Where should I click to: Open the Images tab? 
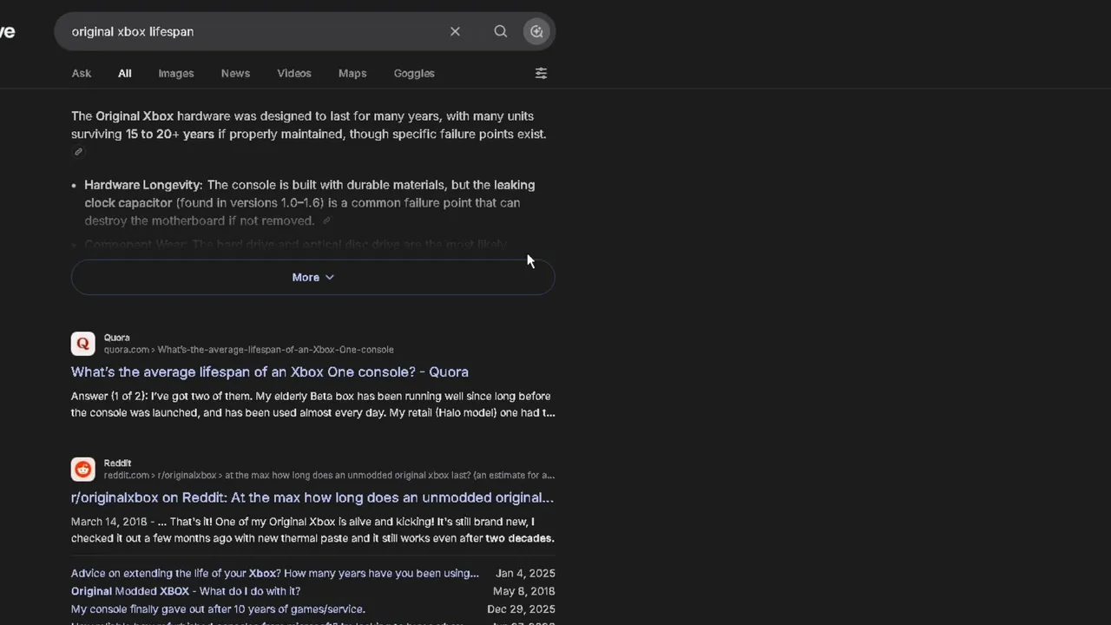coord(176,73)
